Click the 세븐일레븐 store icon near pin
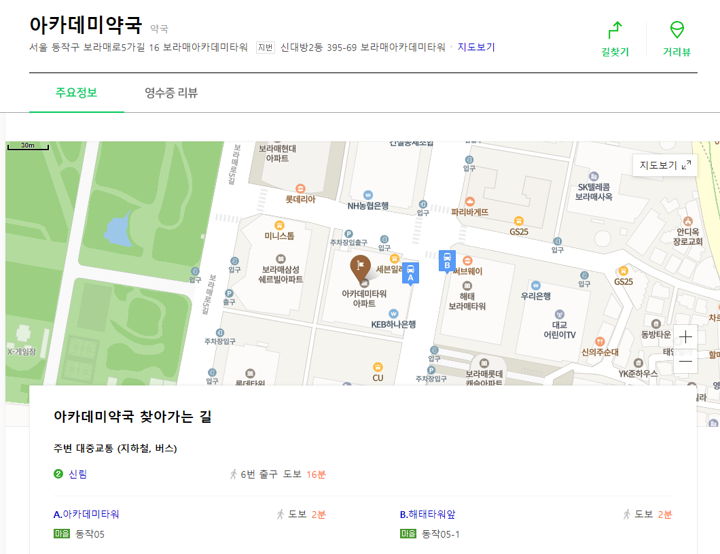 [x=395, y=259]
